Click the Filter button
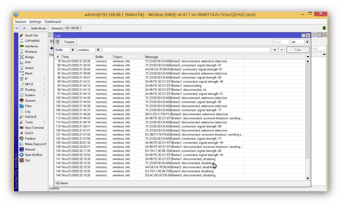This screenshot has height=203, width=340. pos(298,50)
